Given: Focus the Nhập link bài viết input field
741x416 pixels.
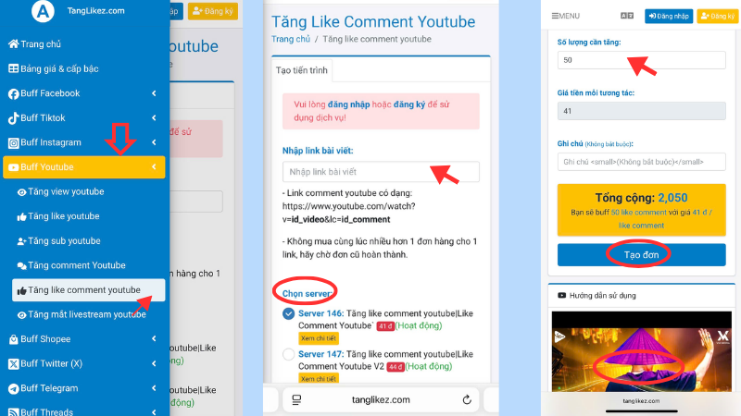Looking at the screenshot, I should click(x=381, y=172).
